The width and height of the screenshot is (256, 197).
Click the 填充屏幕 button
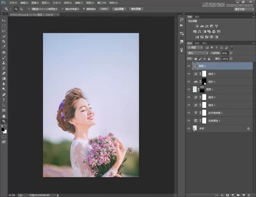(136, 9)
